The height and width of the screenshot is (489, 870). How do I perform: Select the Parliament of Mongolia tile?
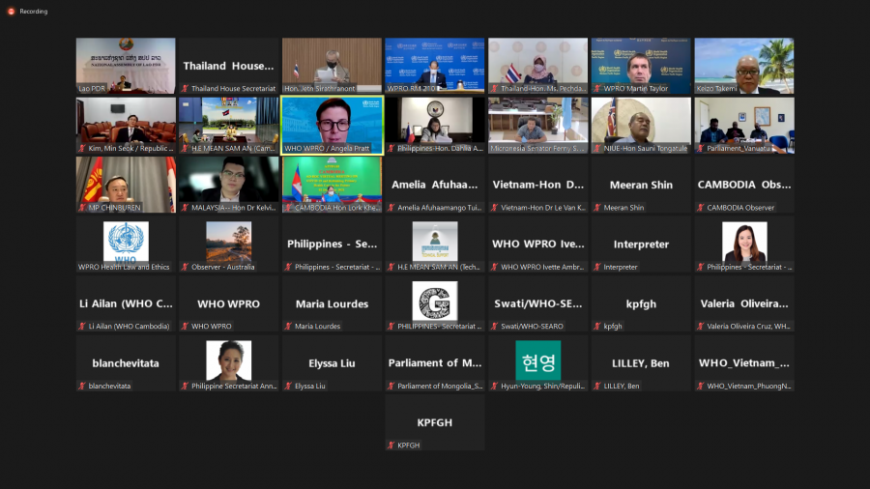(x=434, y=362)
